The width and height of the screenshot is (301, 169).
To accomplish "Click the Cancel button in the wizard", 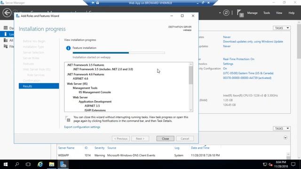I will click(185, 138).
